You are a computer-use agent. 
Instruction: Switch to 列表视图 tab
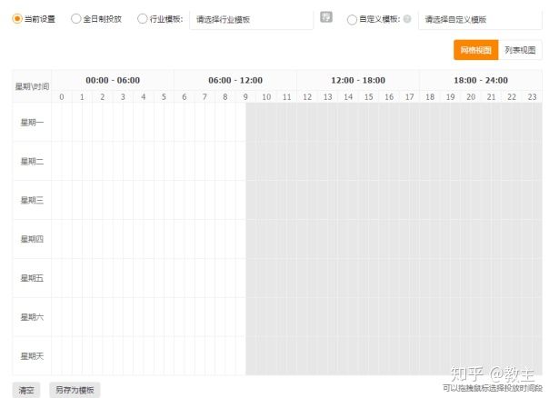[x=521, y=50]
